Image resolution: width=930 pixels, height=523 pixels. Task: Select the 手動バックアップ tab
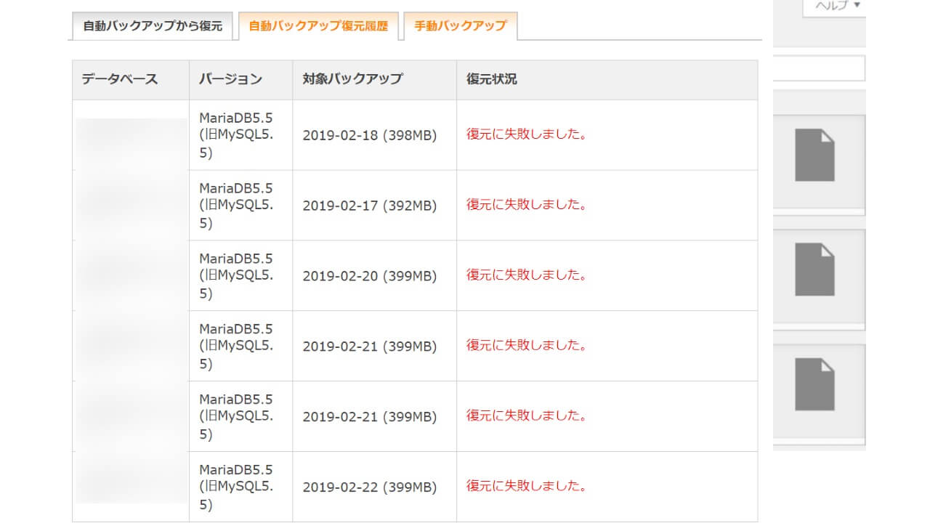(460, 26)
